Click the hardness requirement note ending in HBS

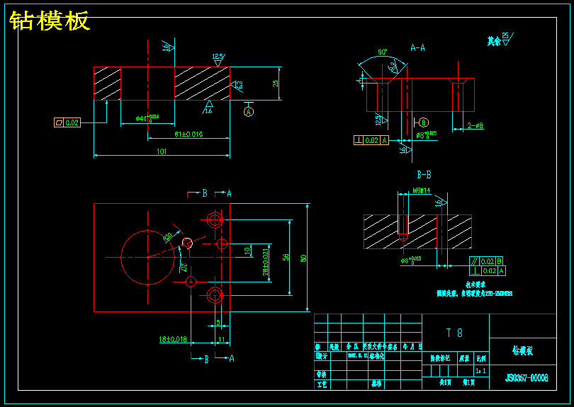point(474,293)
